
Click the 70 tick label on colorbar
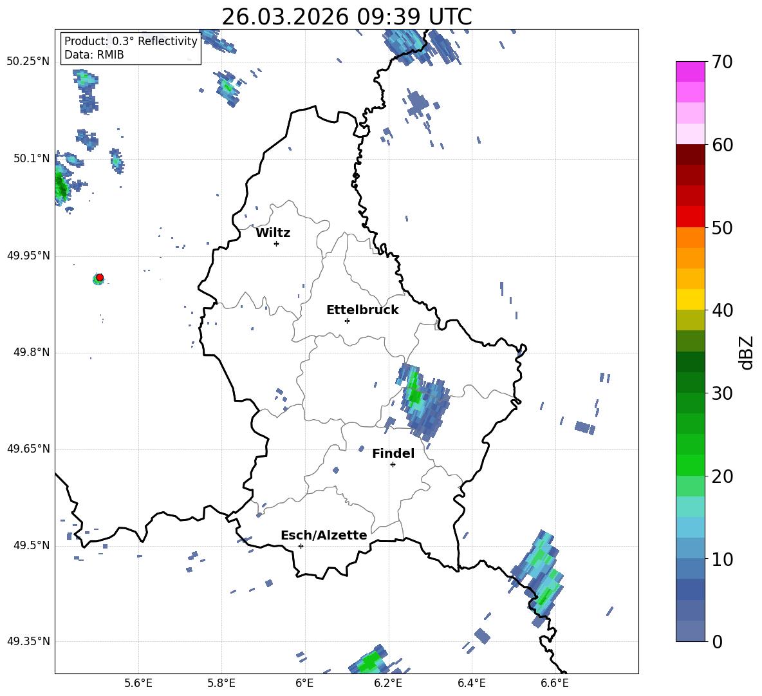722,62
